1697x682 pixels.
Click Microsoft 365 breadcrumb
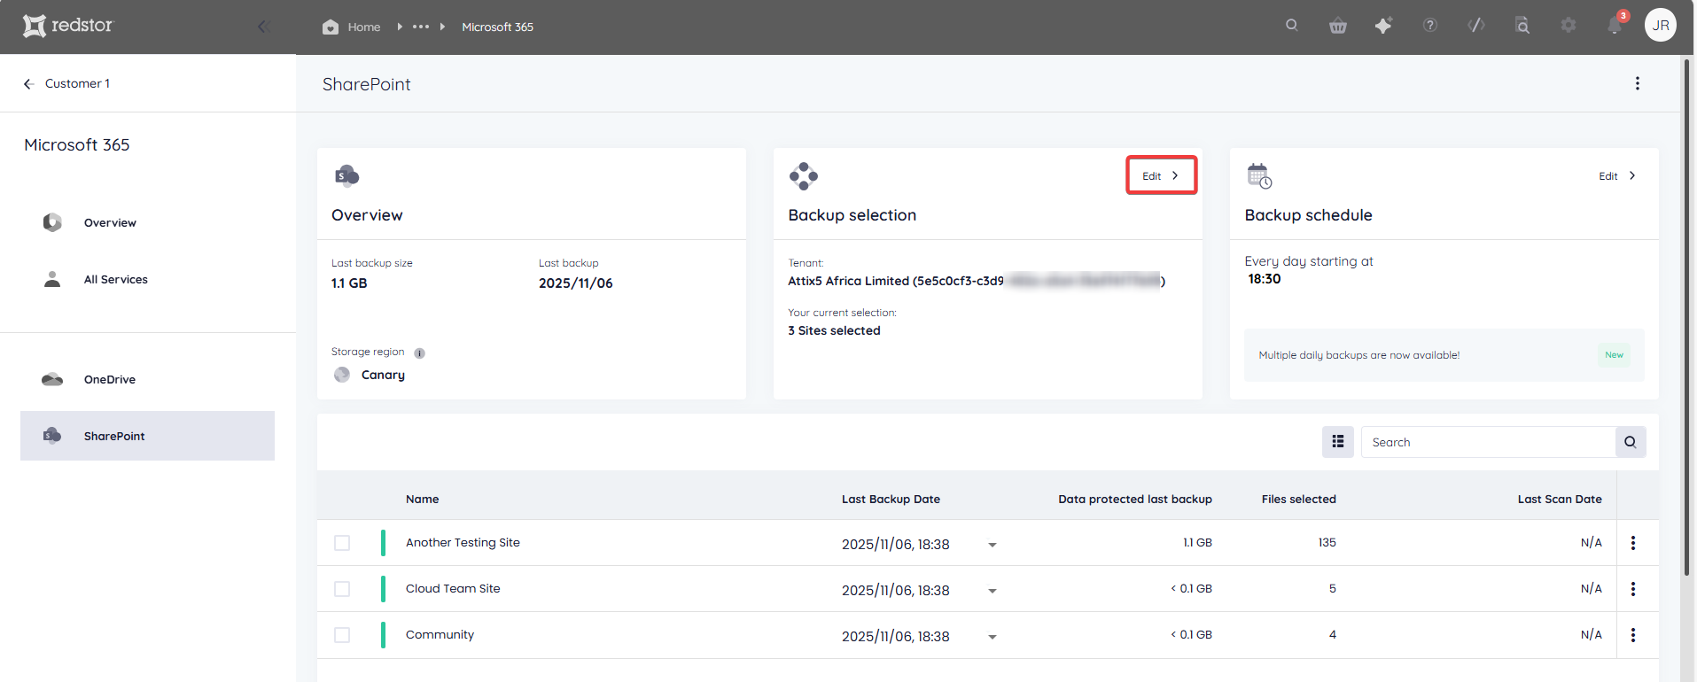pyautogui.click(x=497, y=27)
